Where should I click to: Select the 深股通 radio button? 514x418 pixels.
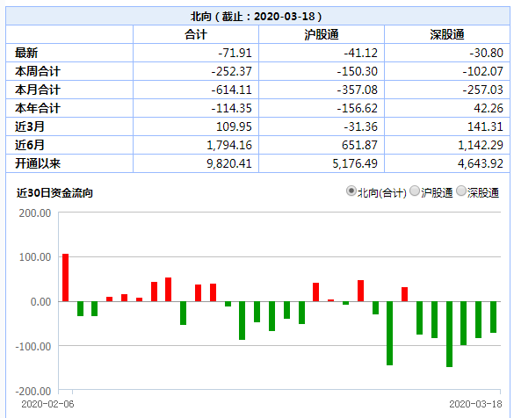[461, 191]
